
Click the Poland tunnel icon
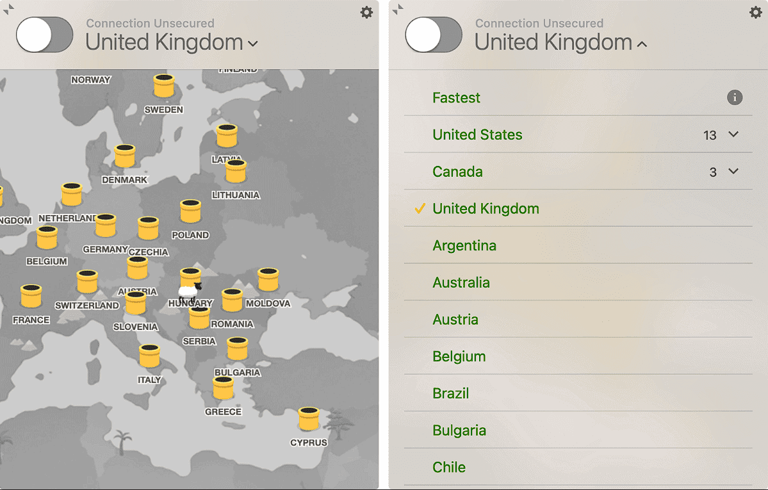190,211
